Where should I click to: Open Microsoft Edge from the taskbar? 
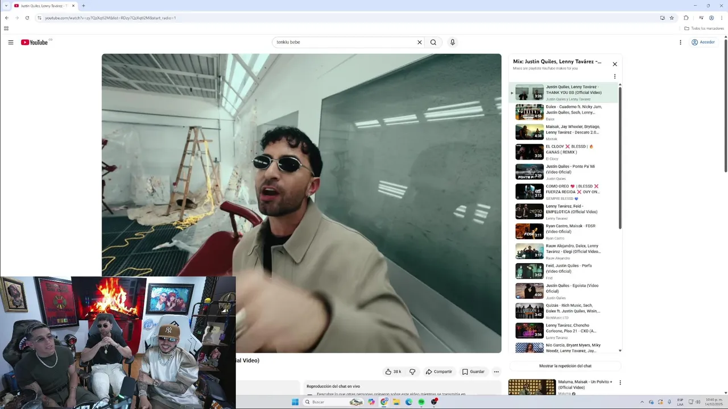(x=409, y=402)
